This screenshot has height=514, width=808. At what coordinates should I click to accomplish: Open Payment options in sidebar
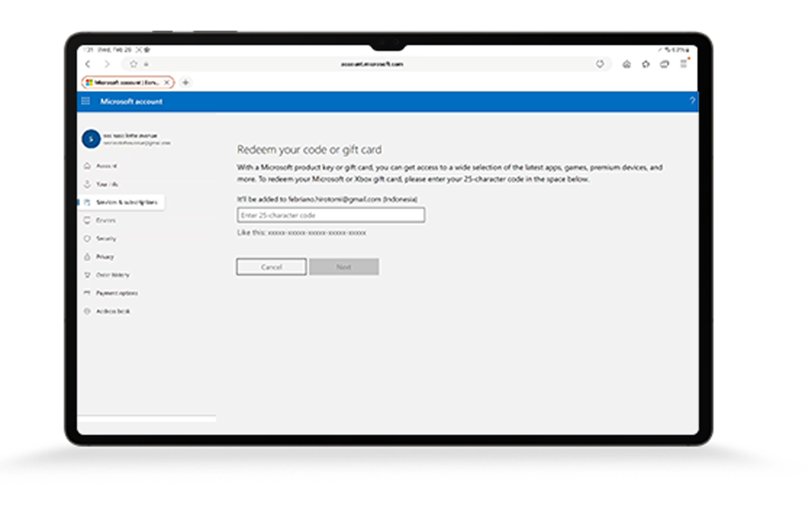point(116,293)
